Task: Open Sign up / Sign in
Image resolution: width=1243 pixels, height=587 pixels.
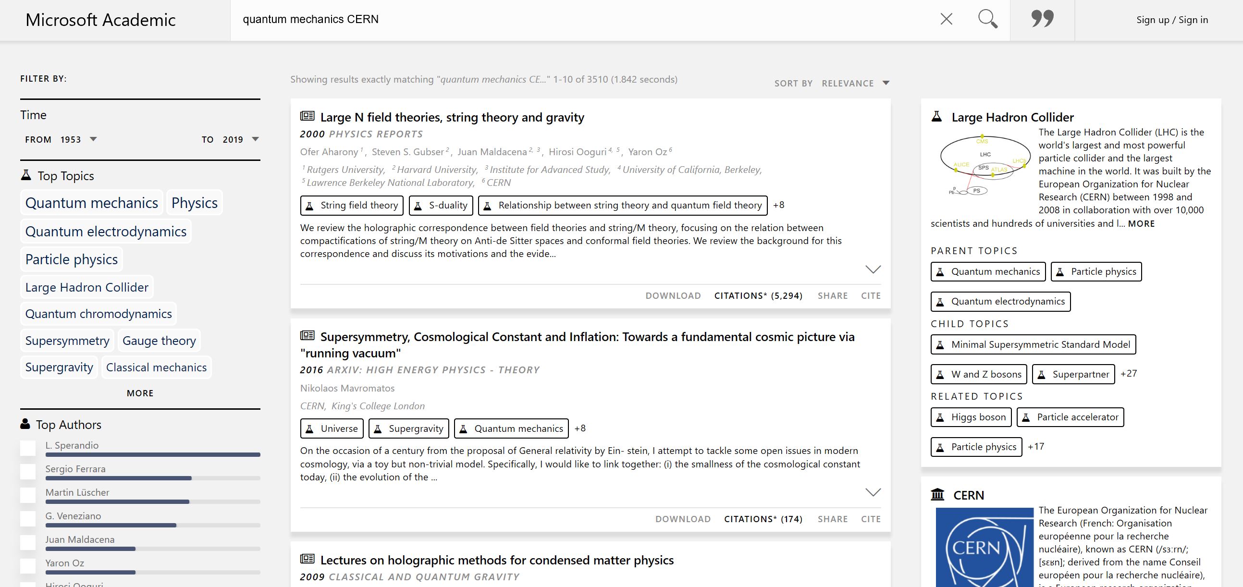Action: tap(1172, 20)
